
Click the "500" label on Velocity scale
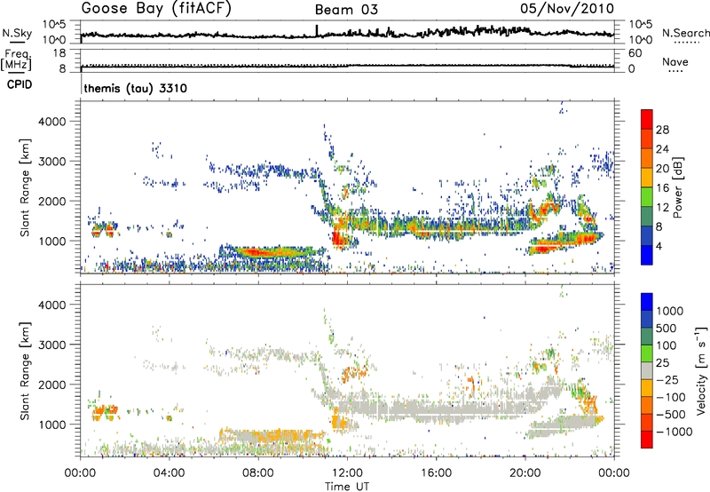[x=667, y=328]
